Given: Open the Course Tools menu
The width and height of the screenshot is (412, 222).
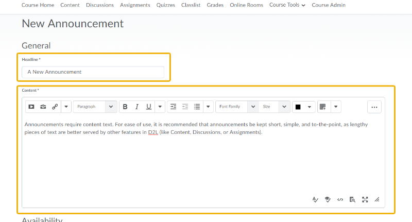Looking at the screenshot, I should click(287, 5).
